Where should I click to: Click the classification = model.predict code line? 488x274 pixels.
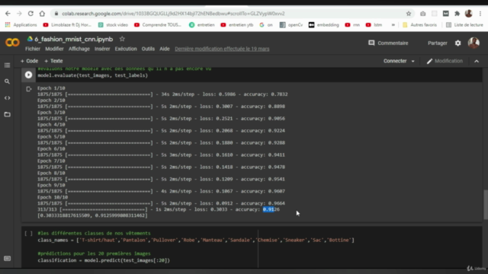coord(104,260)
